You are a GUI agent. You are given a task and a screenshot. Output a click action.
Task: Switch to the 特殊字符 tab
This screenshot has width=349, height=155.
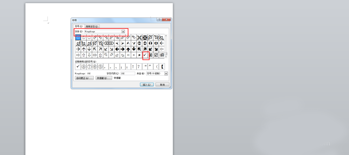92,26
